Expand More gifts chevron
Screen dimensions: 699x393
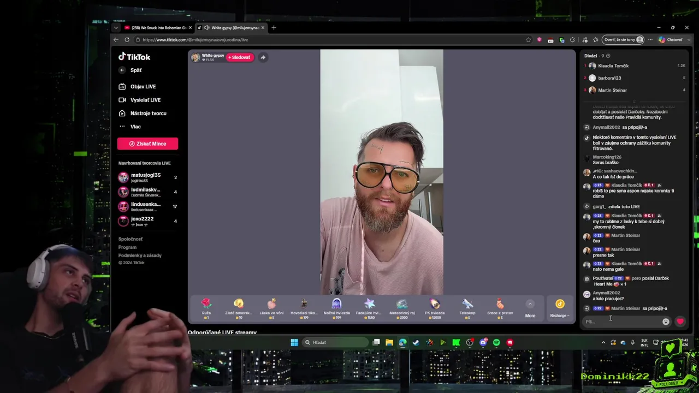[530, 304]
